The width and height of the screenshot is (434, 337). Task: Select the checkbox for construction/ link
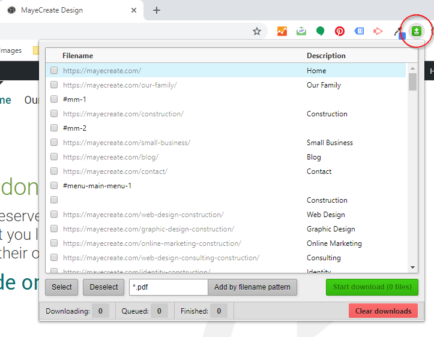54,113
